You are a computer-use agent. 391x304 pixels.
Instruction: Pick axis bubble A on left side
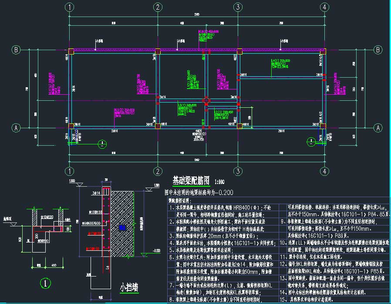point(16,128)
